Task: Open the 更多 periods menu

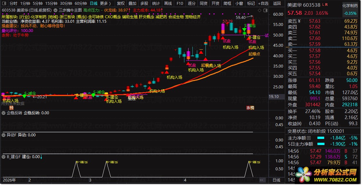Action: click(105, 4)
